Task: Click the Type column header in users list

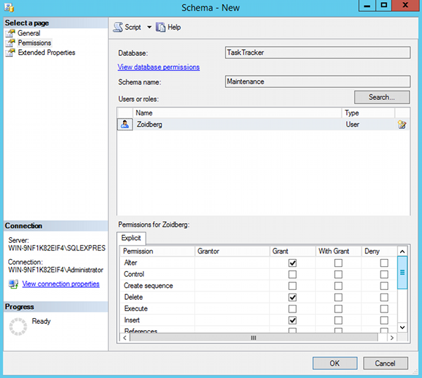Action: (368, 113)
